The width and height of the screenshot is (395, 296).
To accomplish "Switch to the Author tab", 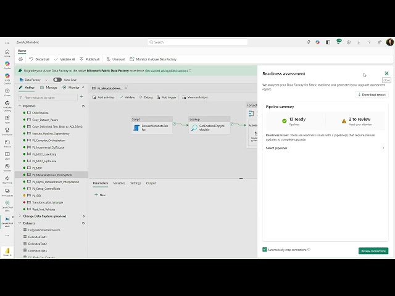I will [x=27, y=88].
